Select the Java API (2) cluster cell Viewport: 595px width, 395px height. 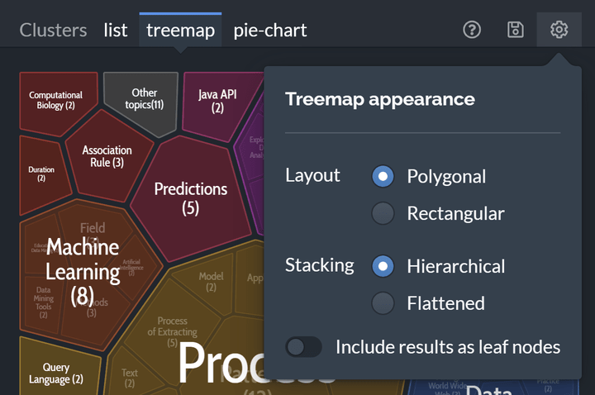pyautogui.click(x=217, y=102)
